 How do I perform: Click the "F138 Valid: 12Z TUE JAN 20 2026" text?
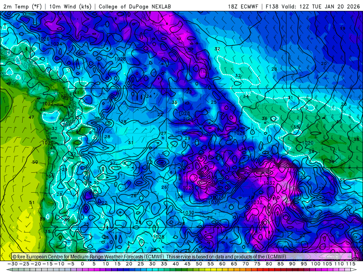(x=313, y=6)
